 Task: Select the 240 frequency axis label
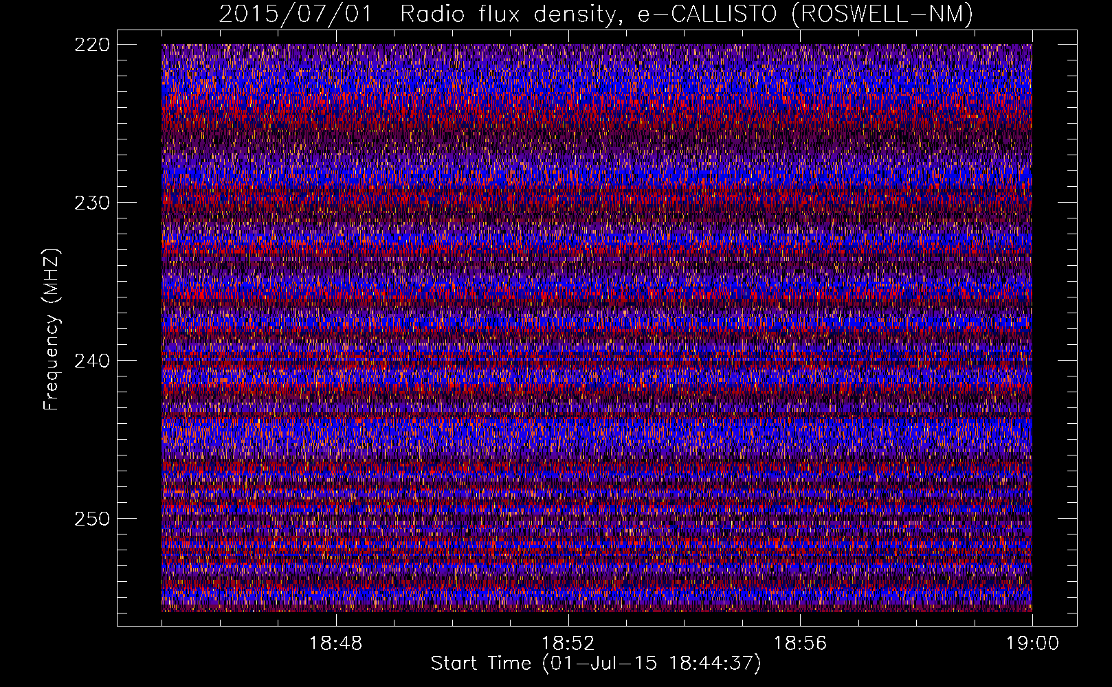tap(91, 361)
